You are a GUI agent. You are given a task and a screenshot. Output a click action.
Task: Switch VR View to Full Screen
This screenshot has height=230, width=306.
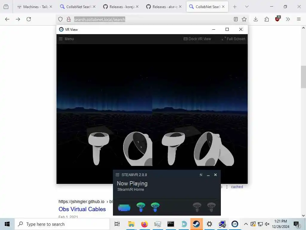pyautogui.click(x=234, y=39)
